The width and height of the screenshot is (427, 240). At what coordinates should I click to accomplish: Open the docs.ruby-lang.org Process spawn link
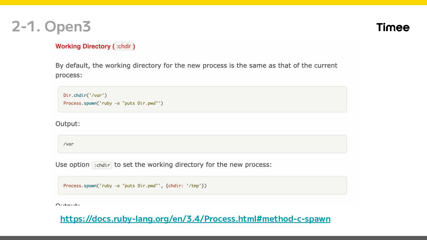(195, 219)
